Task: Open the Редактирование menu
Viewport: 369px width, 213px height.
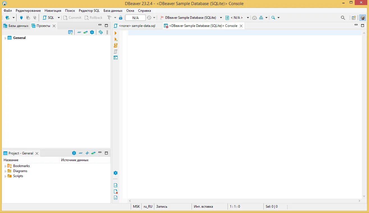Action: [28, 11]
